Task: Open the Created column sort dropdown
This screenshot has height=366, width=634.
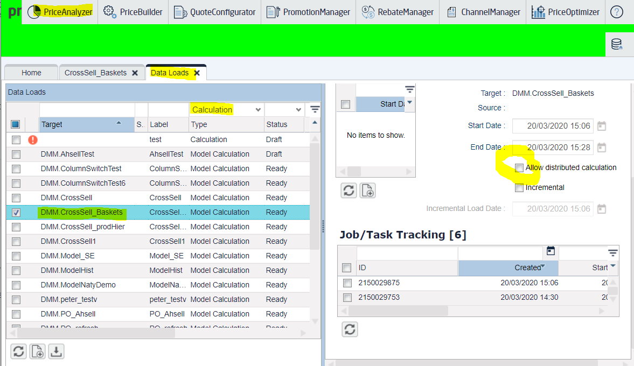Action: (543, 266)
